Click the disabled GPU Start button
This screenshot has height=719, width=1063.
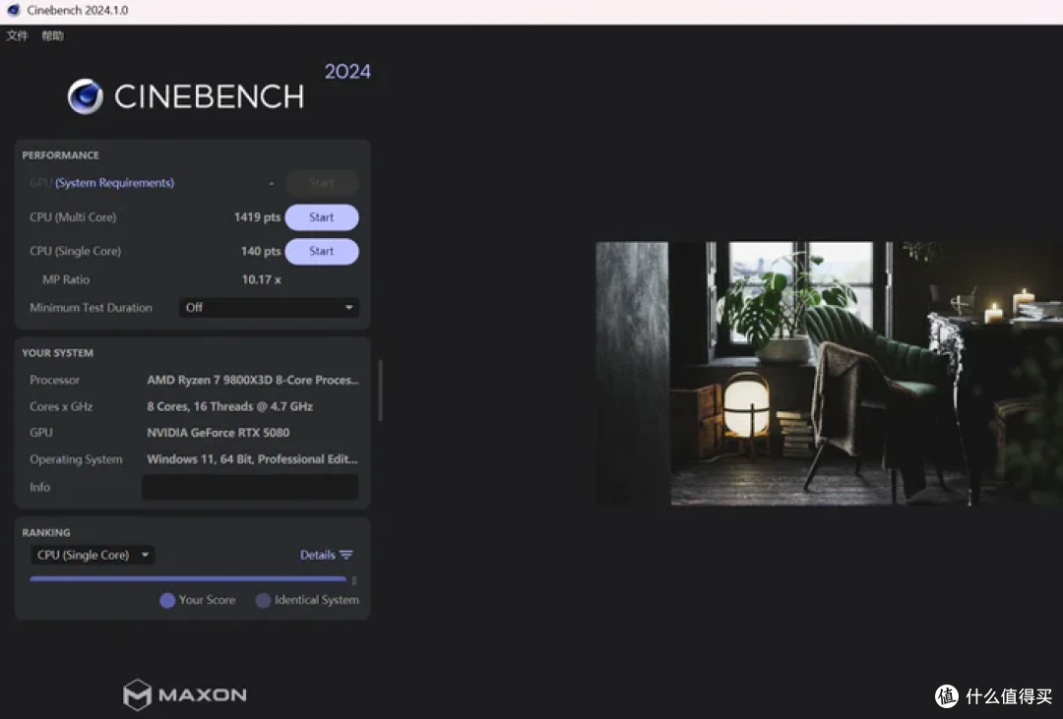pyautogui.click(x=321, y=183)
